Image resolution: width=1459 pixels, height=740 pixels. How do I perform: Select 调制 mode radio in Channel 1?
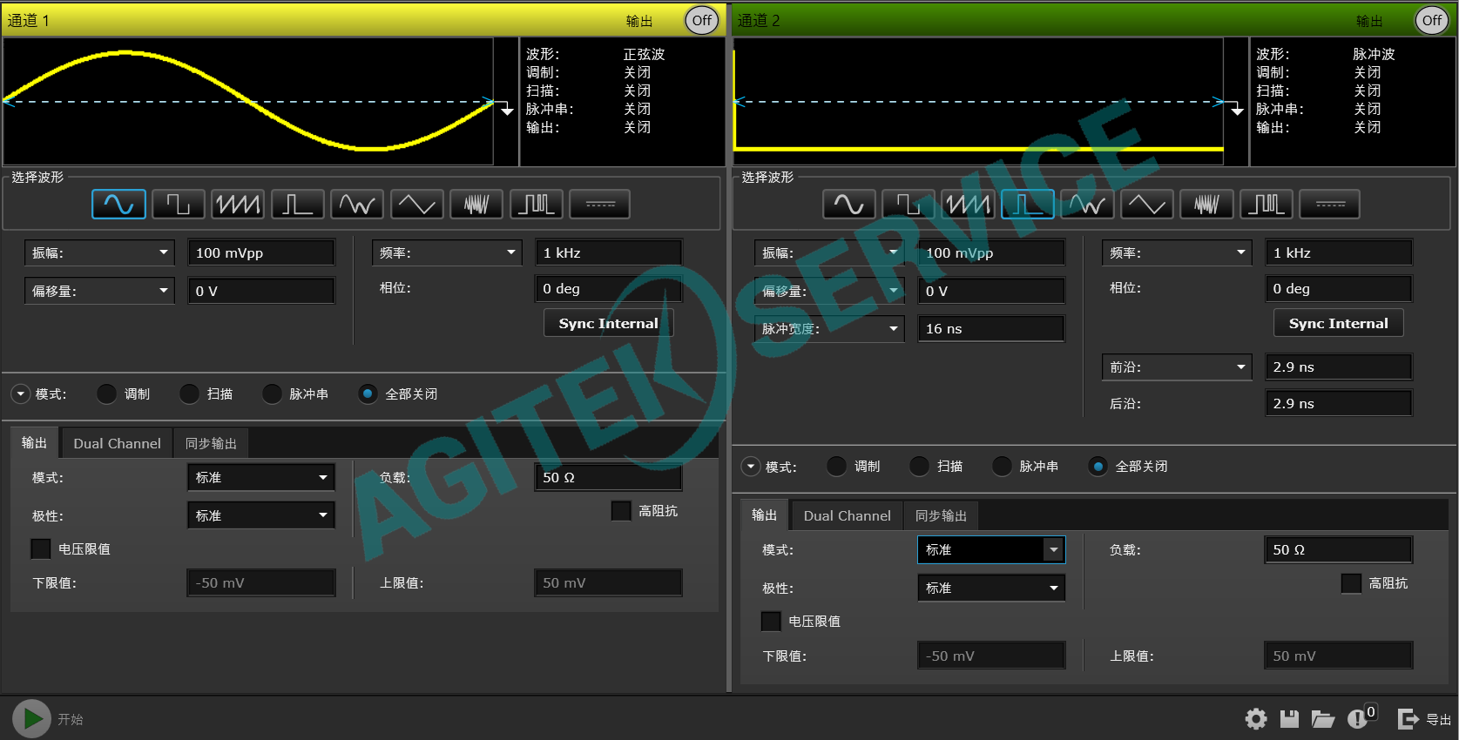(106, 394)
